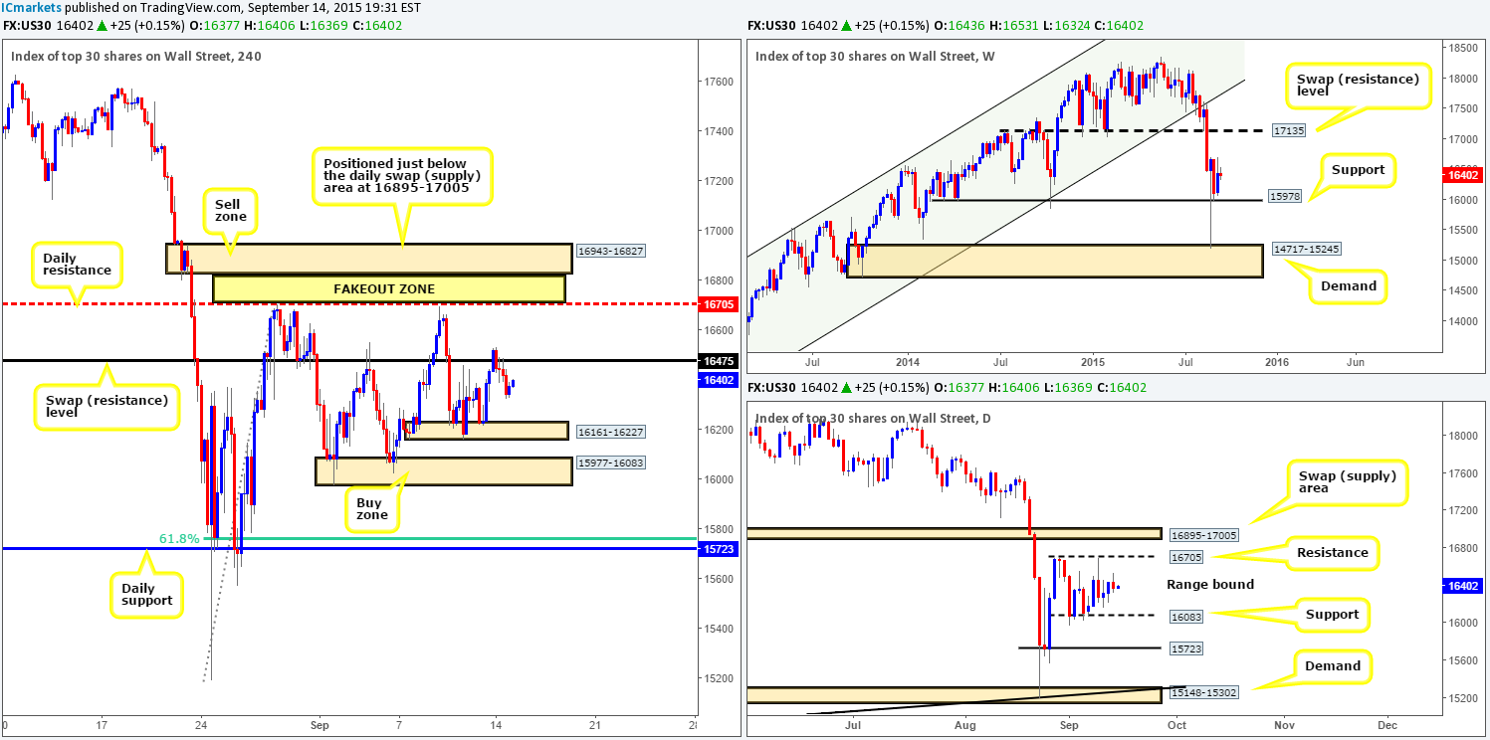This screenshot has height=740, width=1490.
Task: Click the 16943-16827 zone price label
Action: (x=611, y=252)
